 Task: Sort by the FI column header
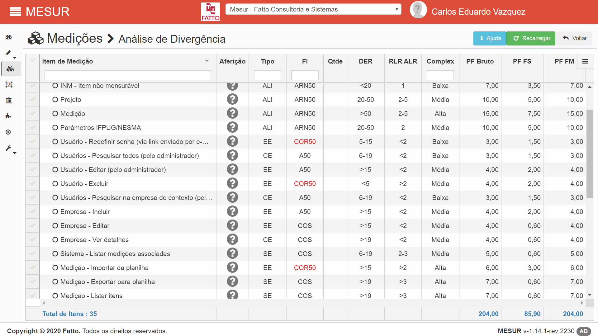click(x=305, y=61)
